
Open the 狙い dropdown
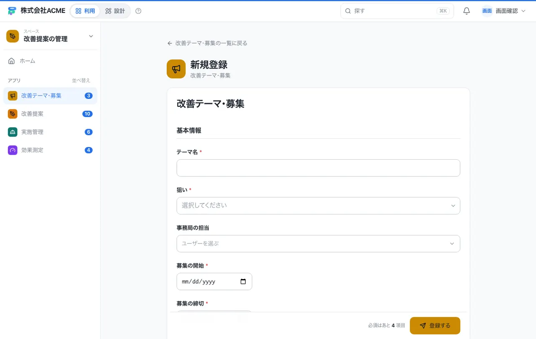pyautogui.click(x=318, y=206)
